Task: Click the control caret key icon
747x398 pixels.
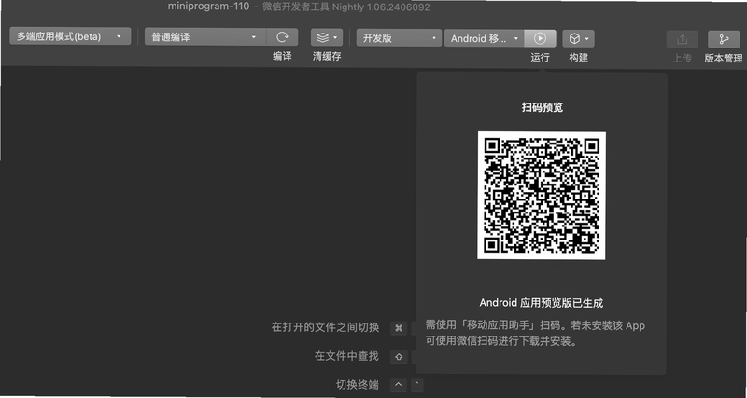Action: (400, 385)
